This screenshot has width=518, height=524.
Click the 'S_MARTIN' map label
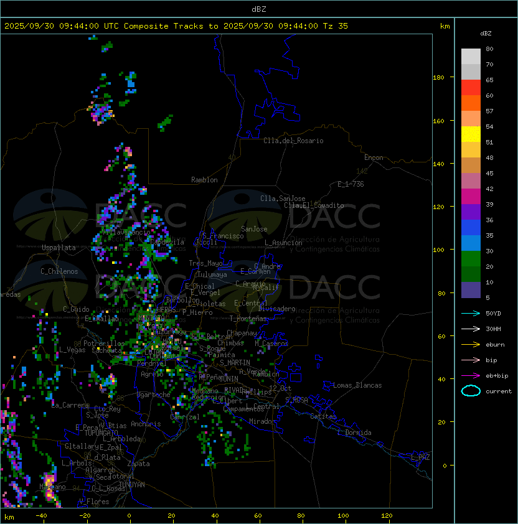pos(235,363)
